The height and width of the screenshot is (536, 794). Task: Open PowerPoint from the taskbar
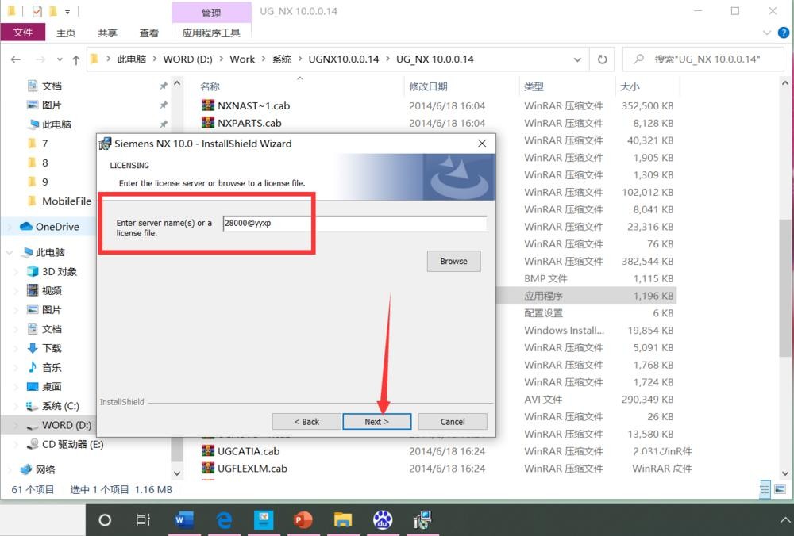tap(303, 520)
